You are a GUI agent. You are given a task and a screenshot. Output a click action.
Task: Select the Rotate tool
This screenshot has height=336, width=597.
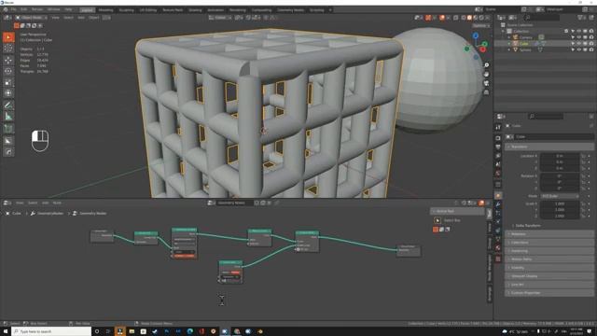tap(8, 71)
